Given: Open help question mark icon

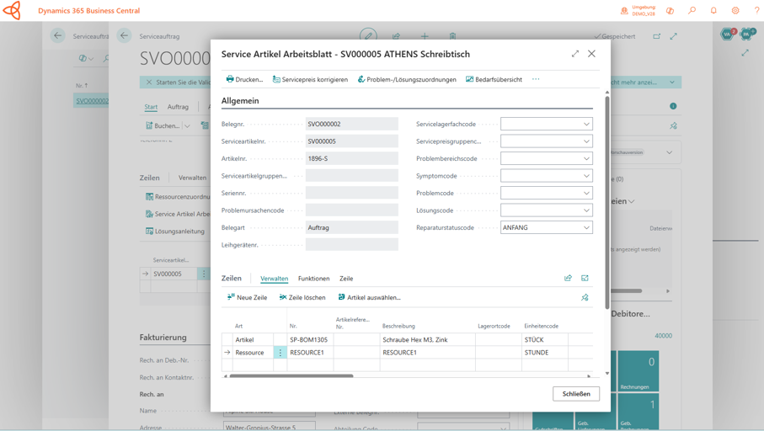Looking at the screenshot, I should (x=756, y=10).
